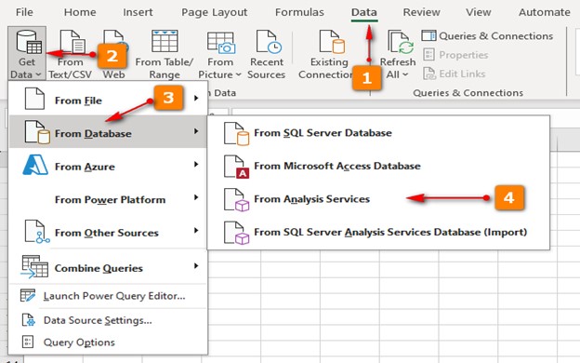Open Data Source Settings

(x=108, y=320)
